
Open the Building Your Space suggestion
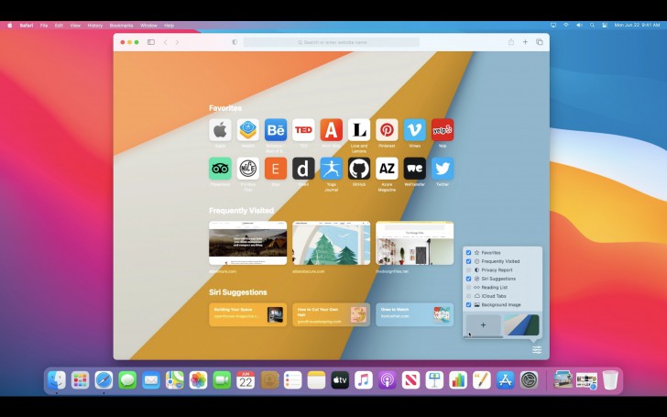click(247, 314)
